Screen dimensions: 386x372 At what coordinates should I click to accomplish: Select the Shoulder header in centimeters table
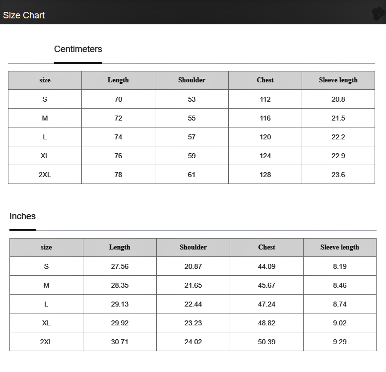[192, 80]
